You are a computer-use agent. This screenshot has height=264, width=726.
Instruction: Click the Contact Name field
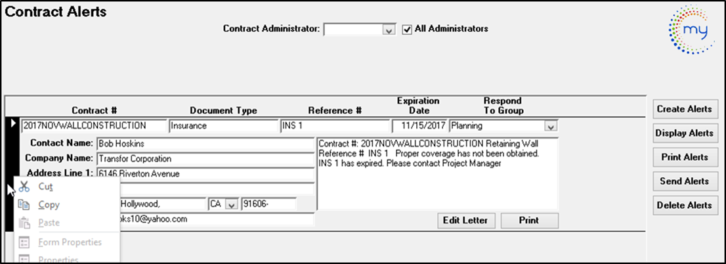click(x=205, y=144)
